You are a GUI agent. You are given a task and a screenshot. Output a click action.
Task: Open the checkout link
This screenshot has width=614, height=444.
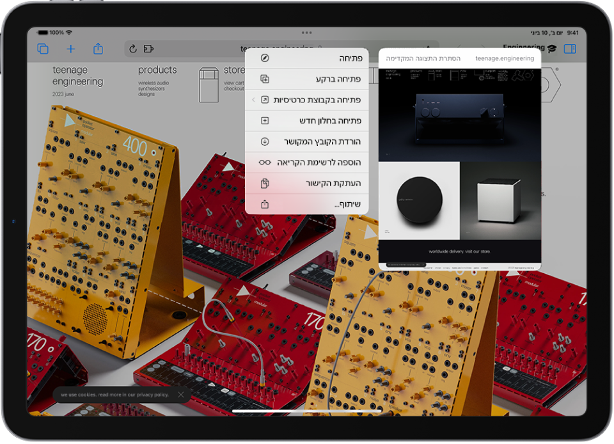(x=234, y=88)
